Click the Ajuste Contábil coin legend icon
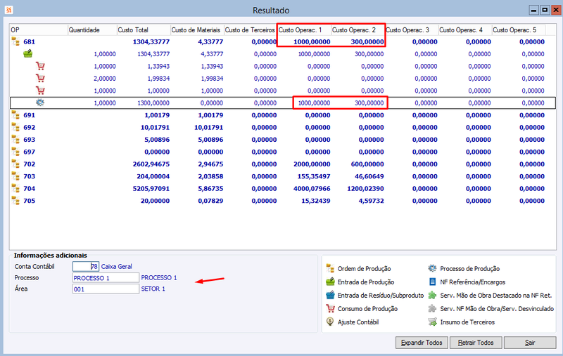This screenshot has width=563, height=356. pos(330,322)
